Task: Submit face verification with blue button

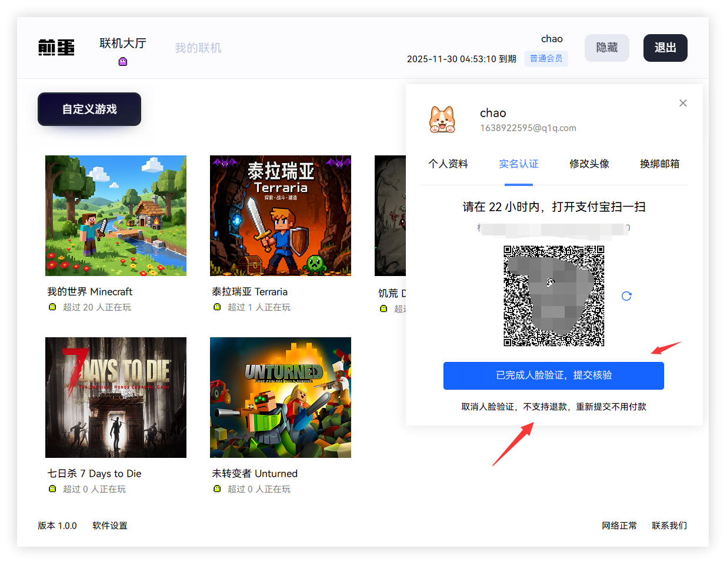Action: coord(553,375)
